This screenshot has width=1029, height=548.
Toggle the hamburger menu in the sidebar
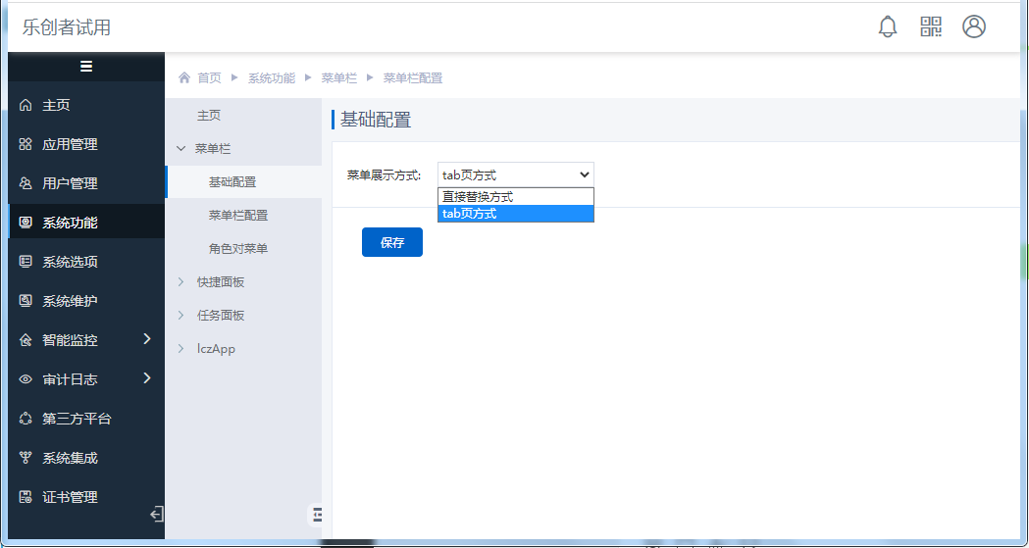pos(86,67)
